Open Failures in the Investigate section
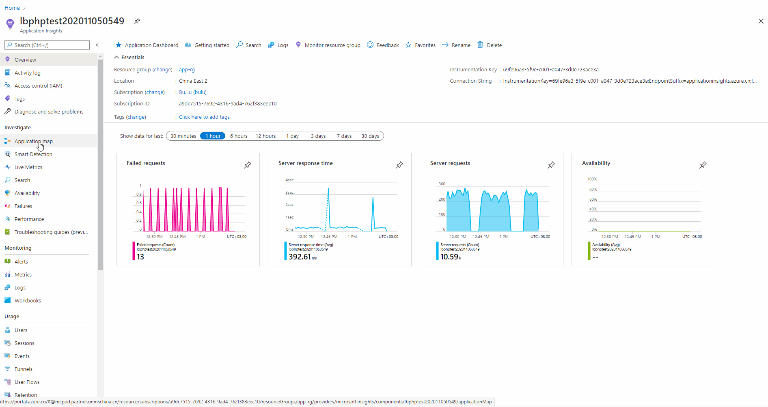This screenshot has width=768, height=407. [x=23, y=206]
